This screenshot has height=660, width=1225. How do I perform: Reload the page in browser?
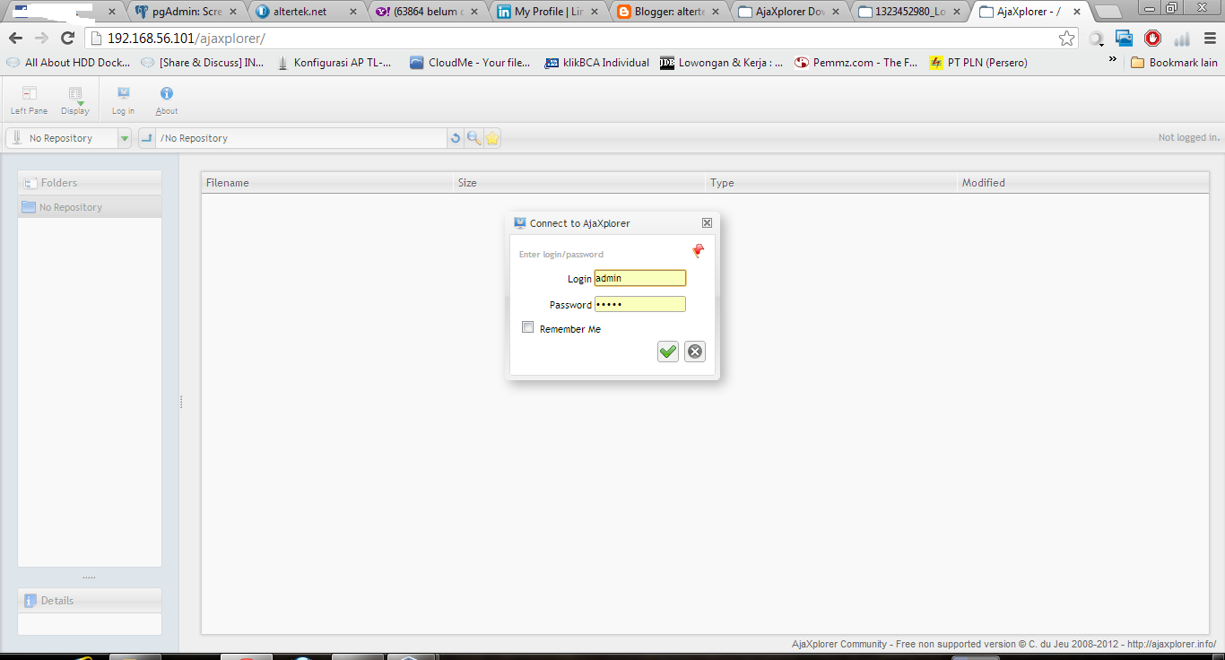tap(67, 39)
